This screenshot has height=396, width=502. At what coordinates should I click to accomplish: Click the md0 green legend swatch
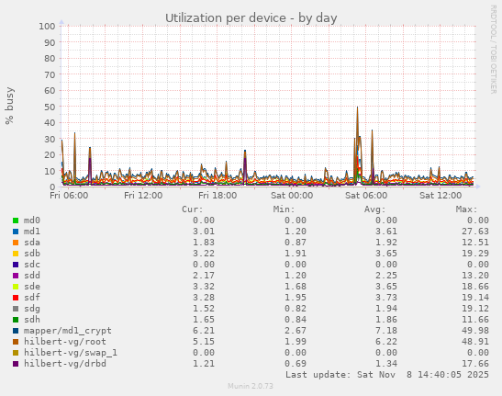(x=16, y=221)
